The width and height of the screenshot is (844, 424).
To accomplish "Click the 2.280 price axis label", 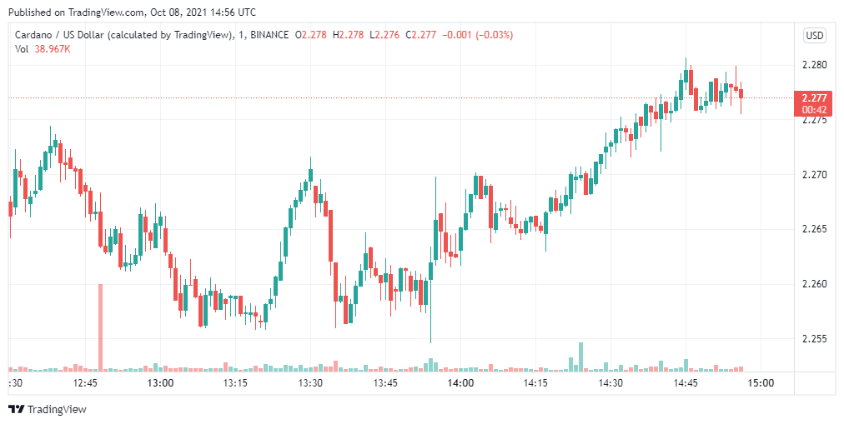I will 813,65.
